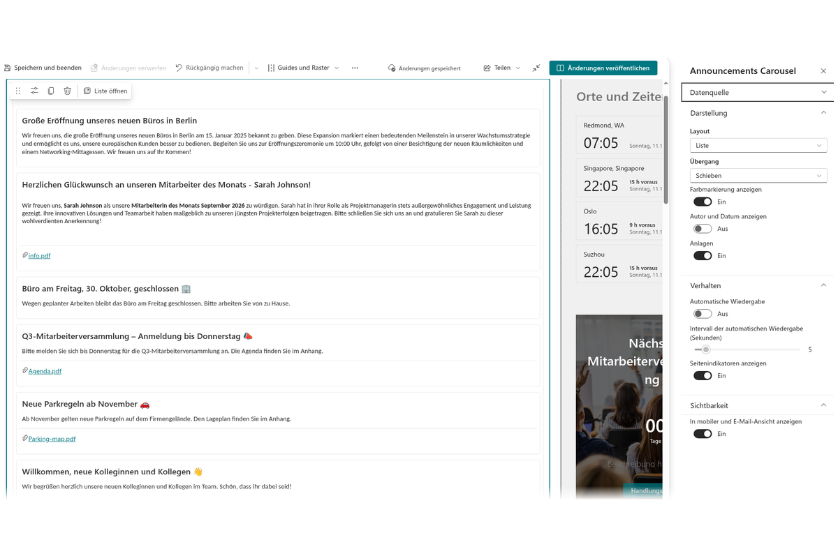Screen dimensions: 838x558
Task: Click the Liste öffnen button
Action: pyautogui.click(x=105, y=91)
